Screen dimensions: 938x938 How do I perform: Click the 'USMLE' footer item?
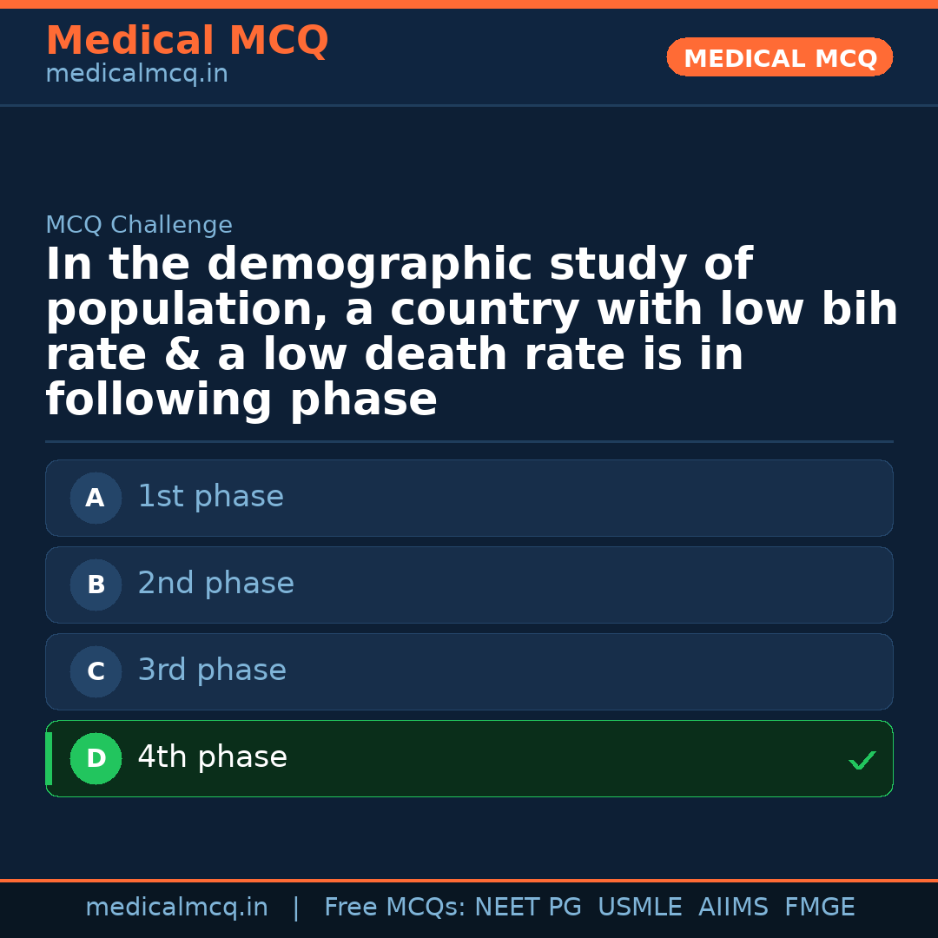[640, 907]
